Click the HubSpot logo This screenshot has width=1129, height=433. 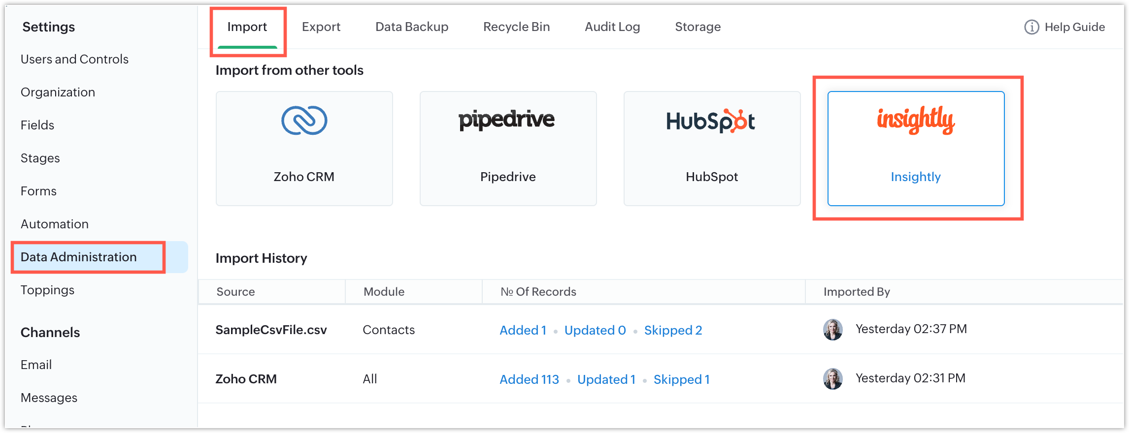pyautogui.click(x=710, y=121)
